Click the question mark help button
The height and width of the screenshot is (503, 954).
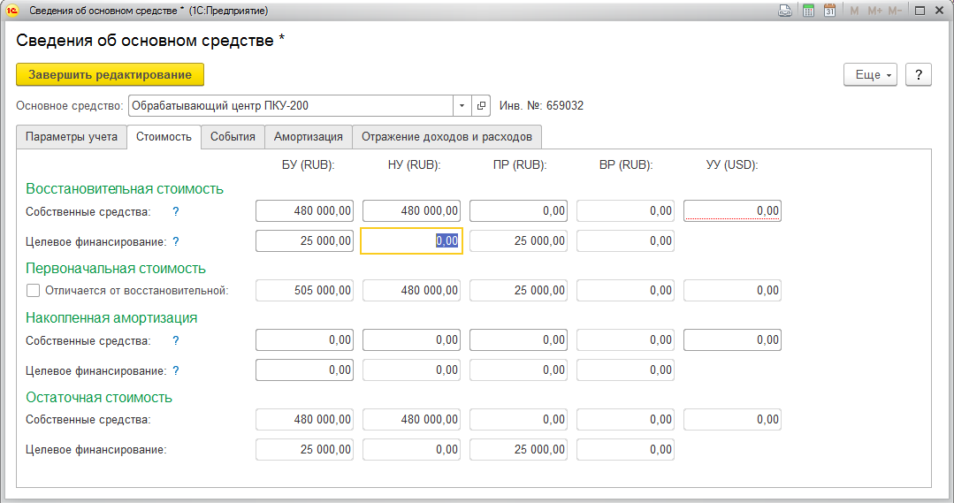920,75
